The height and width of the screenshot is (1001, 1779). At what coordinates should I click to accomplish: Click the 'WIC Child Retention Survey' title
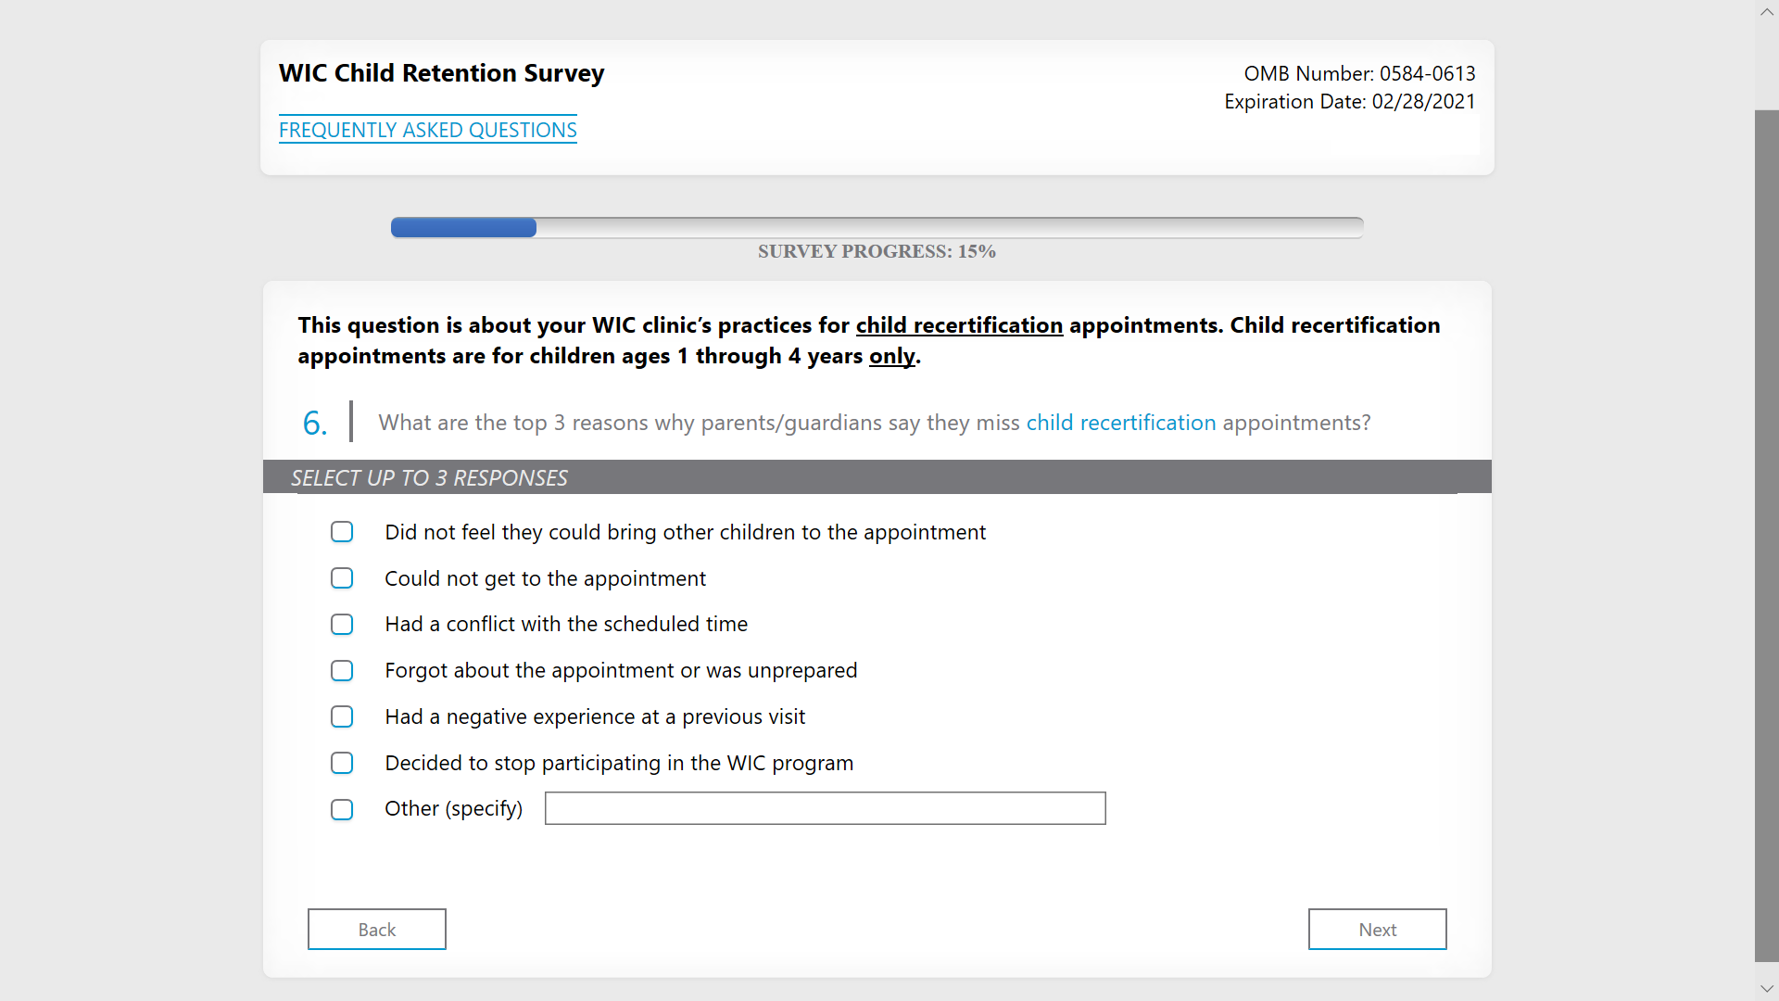pos(441,73)
